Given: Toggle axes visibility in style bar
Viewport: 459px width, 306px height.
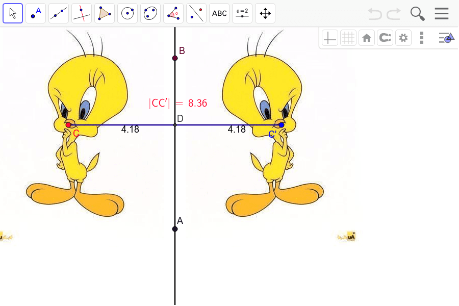Looking at the screenshot, I should tap(330, 38).
